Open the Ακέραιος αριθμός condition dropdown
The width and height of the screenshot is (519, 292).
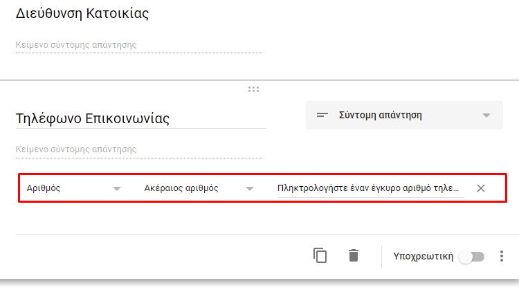pyautogui.click(x=199, y=188)
